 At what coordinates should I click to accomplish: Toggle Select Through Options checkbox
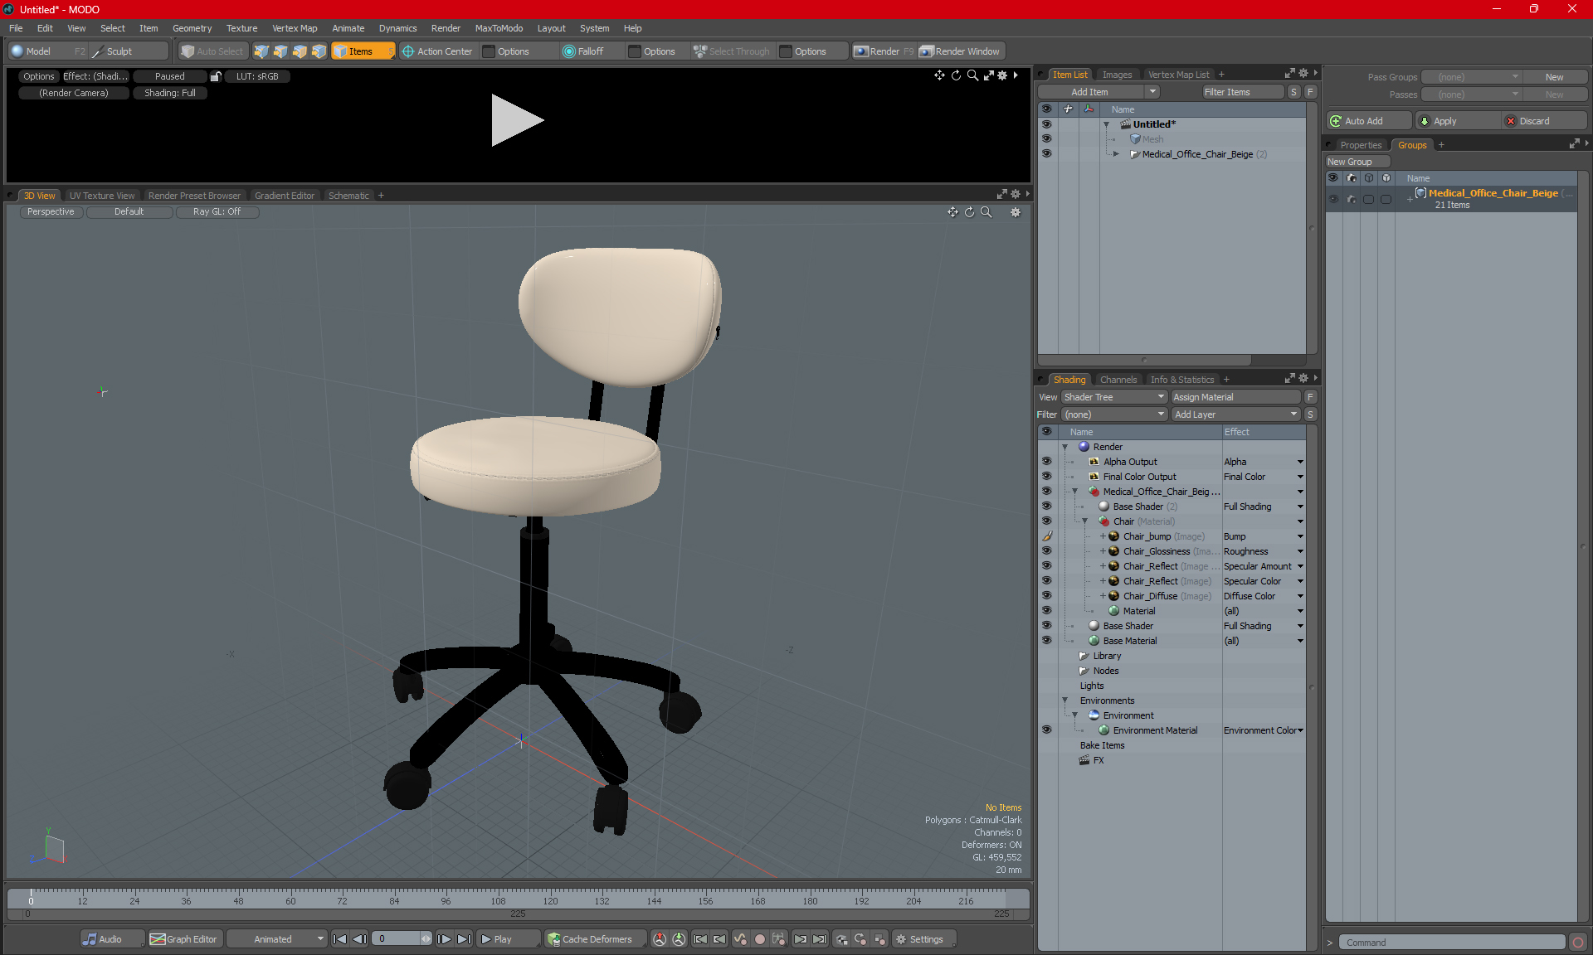(787, 51)
